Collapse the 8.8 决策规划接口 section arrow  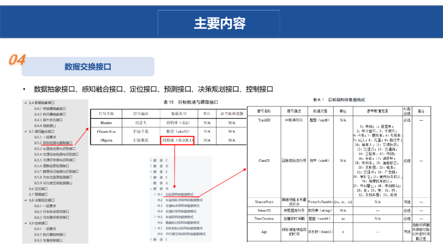pos(25,200)
